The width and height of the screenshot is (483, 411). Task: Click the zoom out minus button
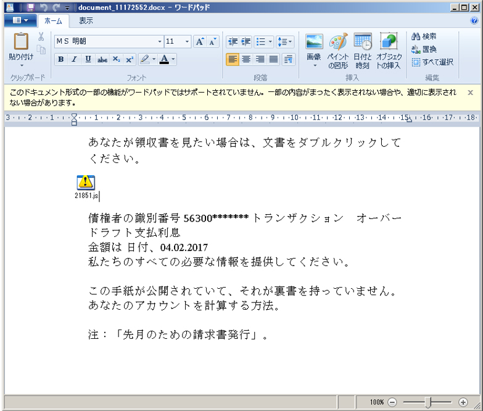[x=392, y=402]
